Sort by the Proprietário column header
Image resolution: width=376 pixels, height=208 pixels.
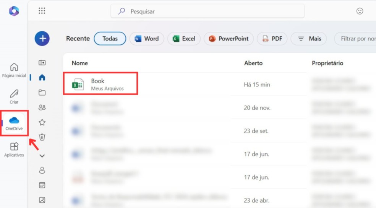point(327,63)
